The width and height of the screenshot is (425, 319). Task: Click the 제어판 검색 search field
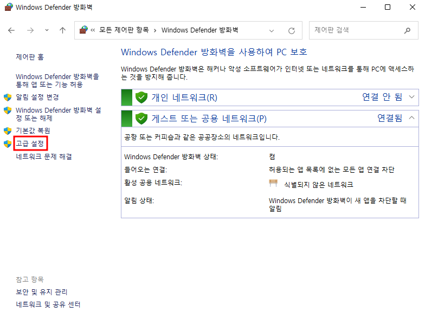coord(363,30)
